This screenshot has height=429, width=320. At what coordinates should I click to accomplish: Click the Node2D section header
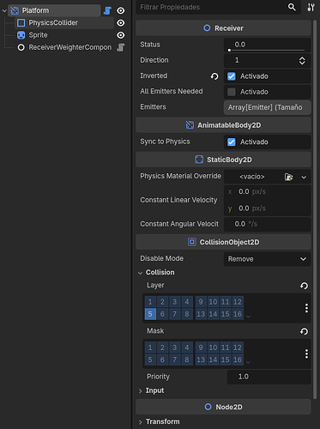pyautogui.click(x=223, y=407)
